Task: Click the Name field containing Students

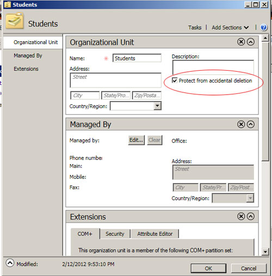Action: (137, 58)
